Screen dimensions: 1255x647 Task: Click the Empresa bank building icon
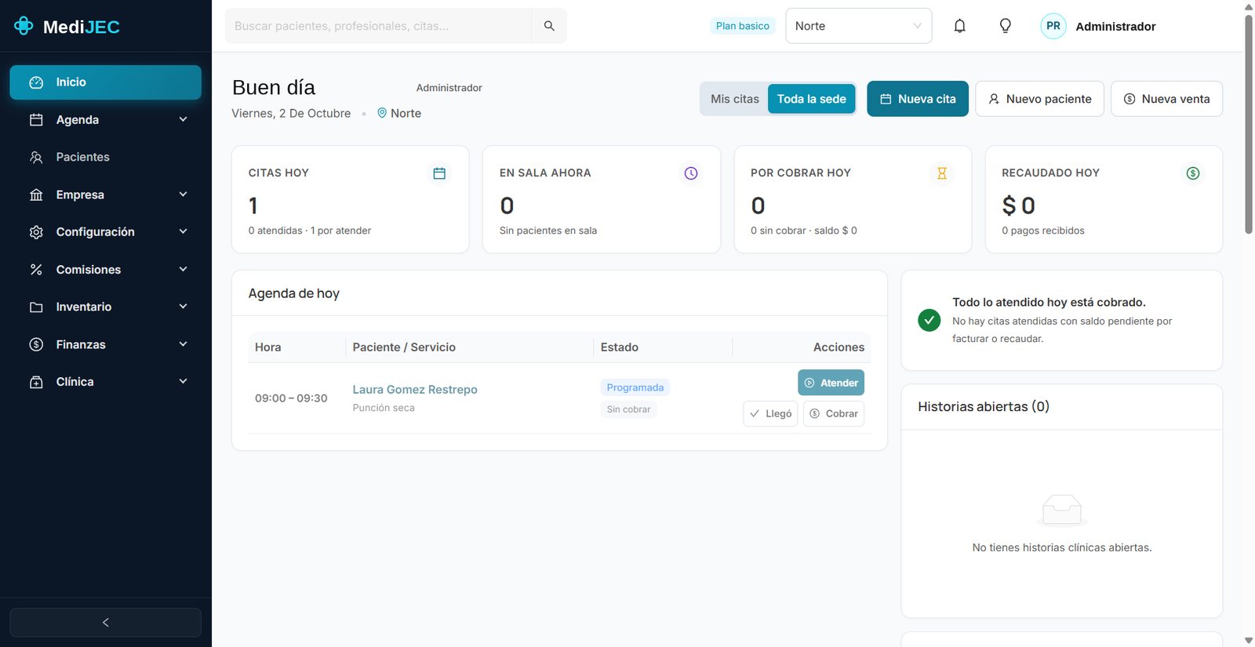click(36, 194)
